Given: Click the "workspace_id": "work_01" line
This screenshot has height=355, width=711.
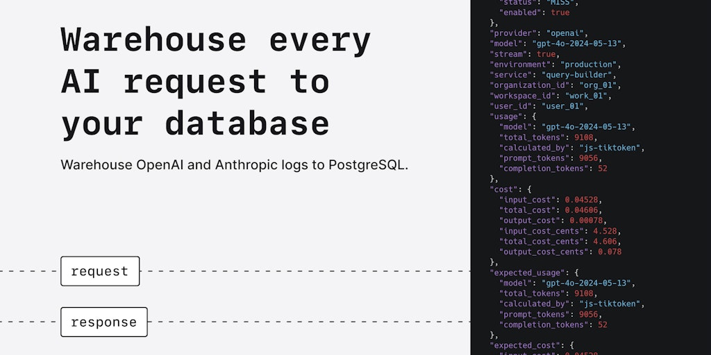Looking at the screenshot, I should pyautogui.click(x=551, y=96).
